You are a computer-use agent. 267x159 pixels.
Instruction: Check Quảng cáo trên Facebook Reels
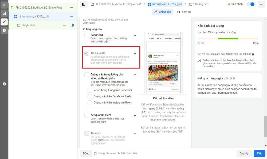tap(90, 96)
